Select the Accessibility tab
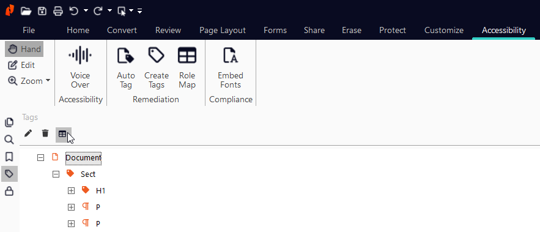 pyautogui.click(x=504, y=31)
